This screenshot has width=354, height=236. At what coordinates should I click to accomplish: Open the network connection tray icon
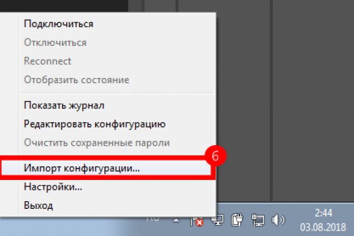pyautogui.click(x=258, y=221)
